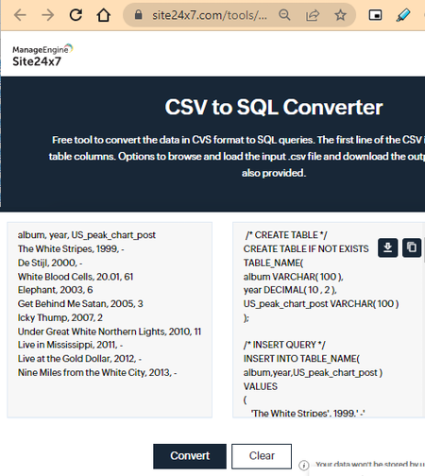This screenshot has width=425, height=476.
Task: Click the 'CSV to SQL Converter' heading
Action: pos(274,108)
